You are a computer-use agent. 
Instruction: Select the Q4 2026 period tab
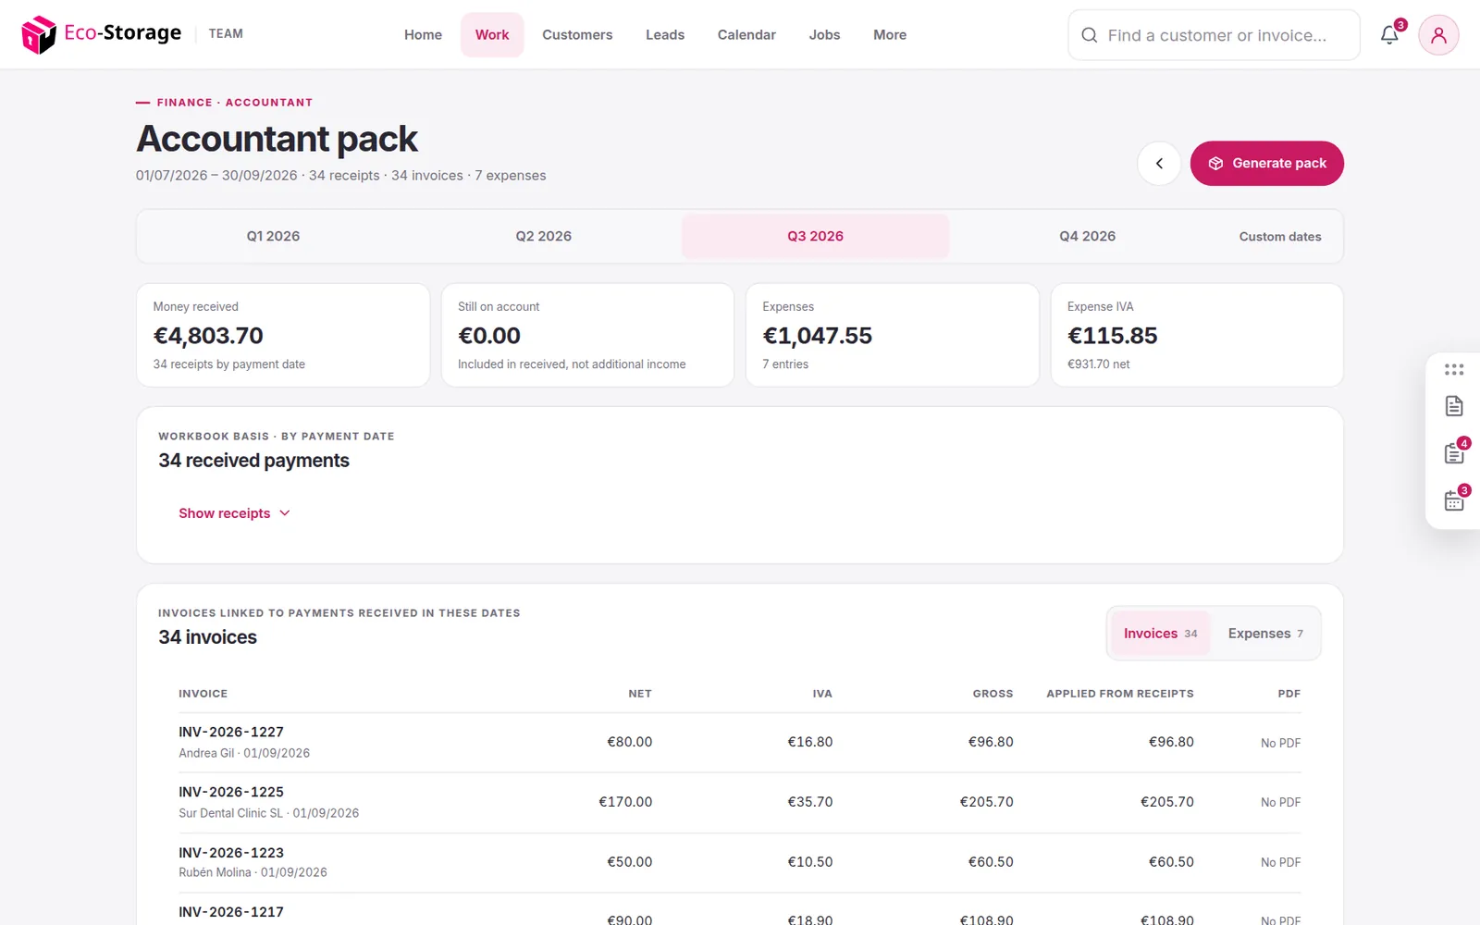[x=1088, y=236]
